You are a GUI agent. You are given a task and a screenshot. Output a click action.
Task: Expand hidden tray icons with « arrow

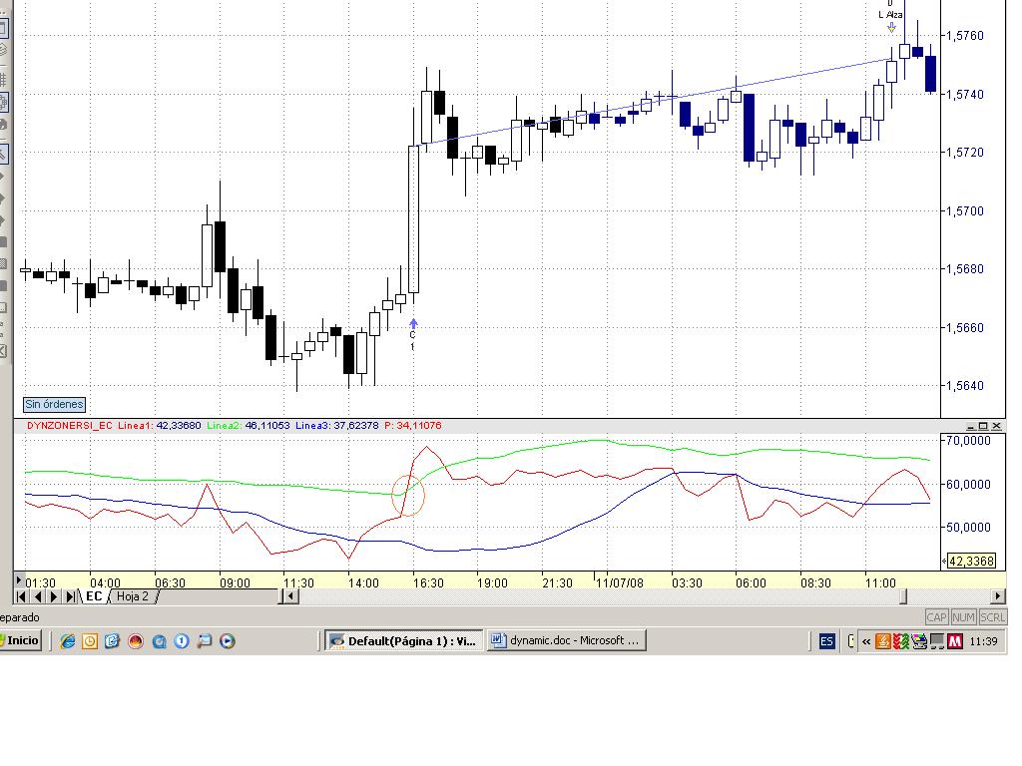pos(866,641)
